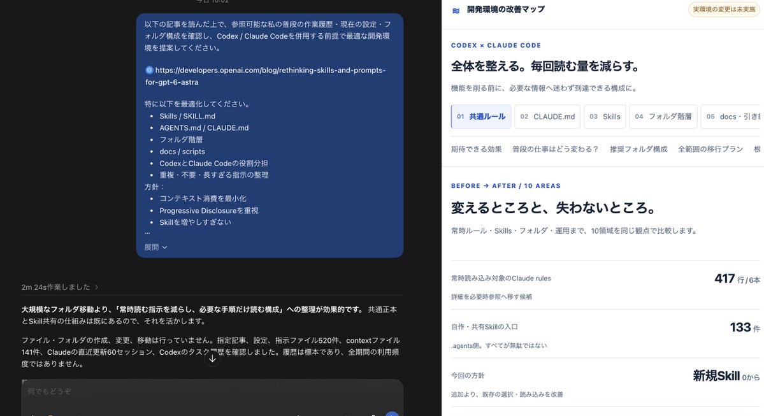Click the BEFORE → AFTER / 10 AREAS label
This screenshot has height=416, width=764.
[506, 185]
